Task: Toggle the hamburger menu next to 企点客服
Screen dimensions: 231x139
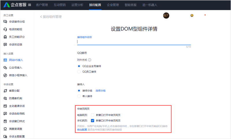Action: pyautogui.click(x=30, y=5)
